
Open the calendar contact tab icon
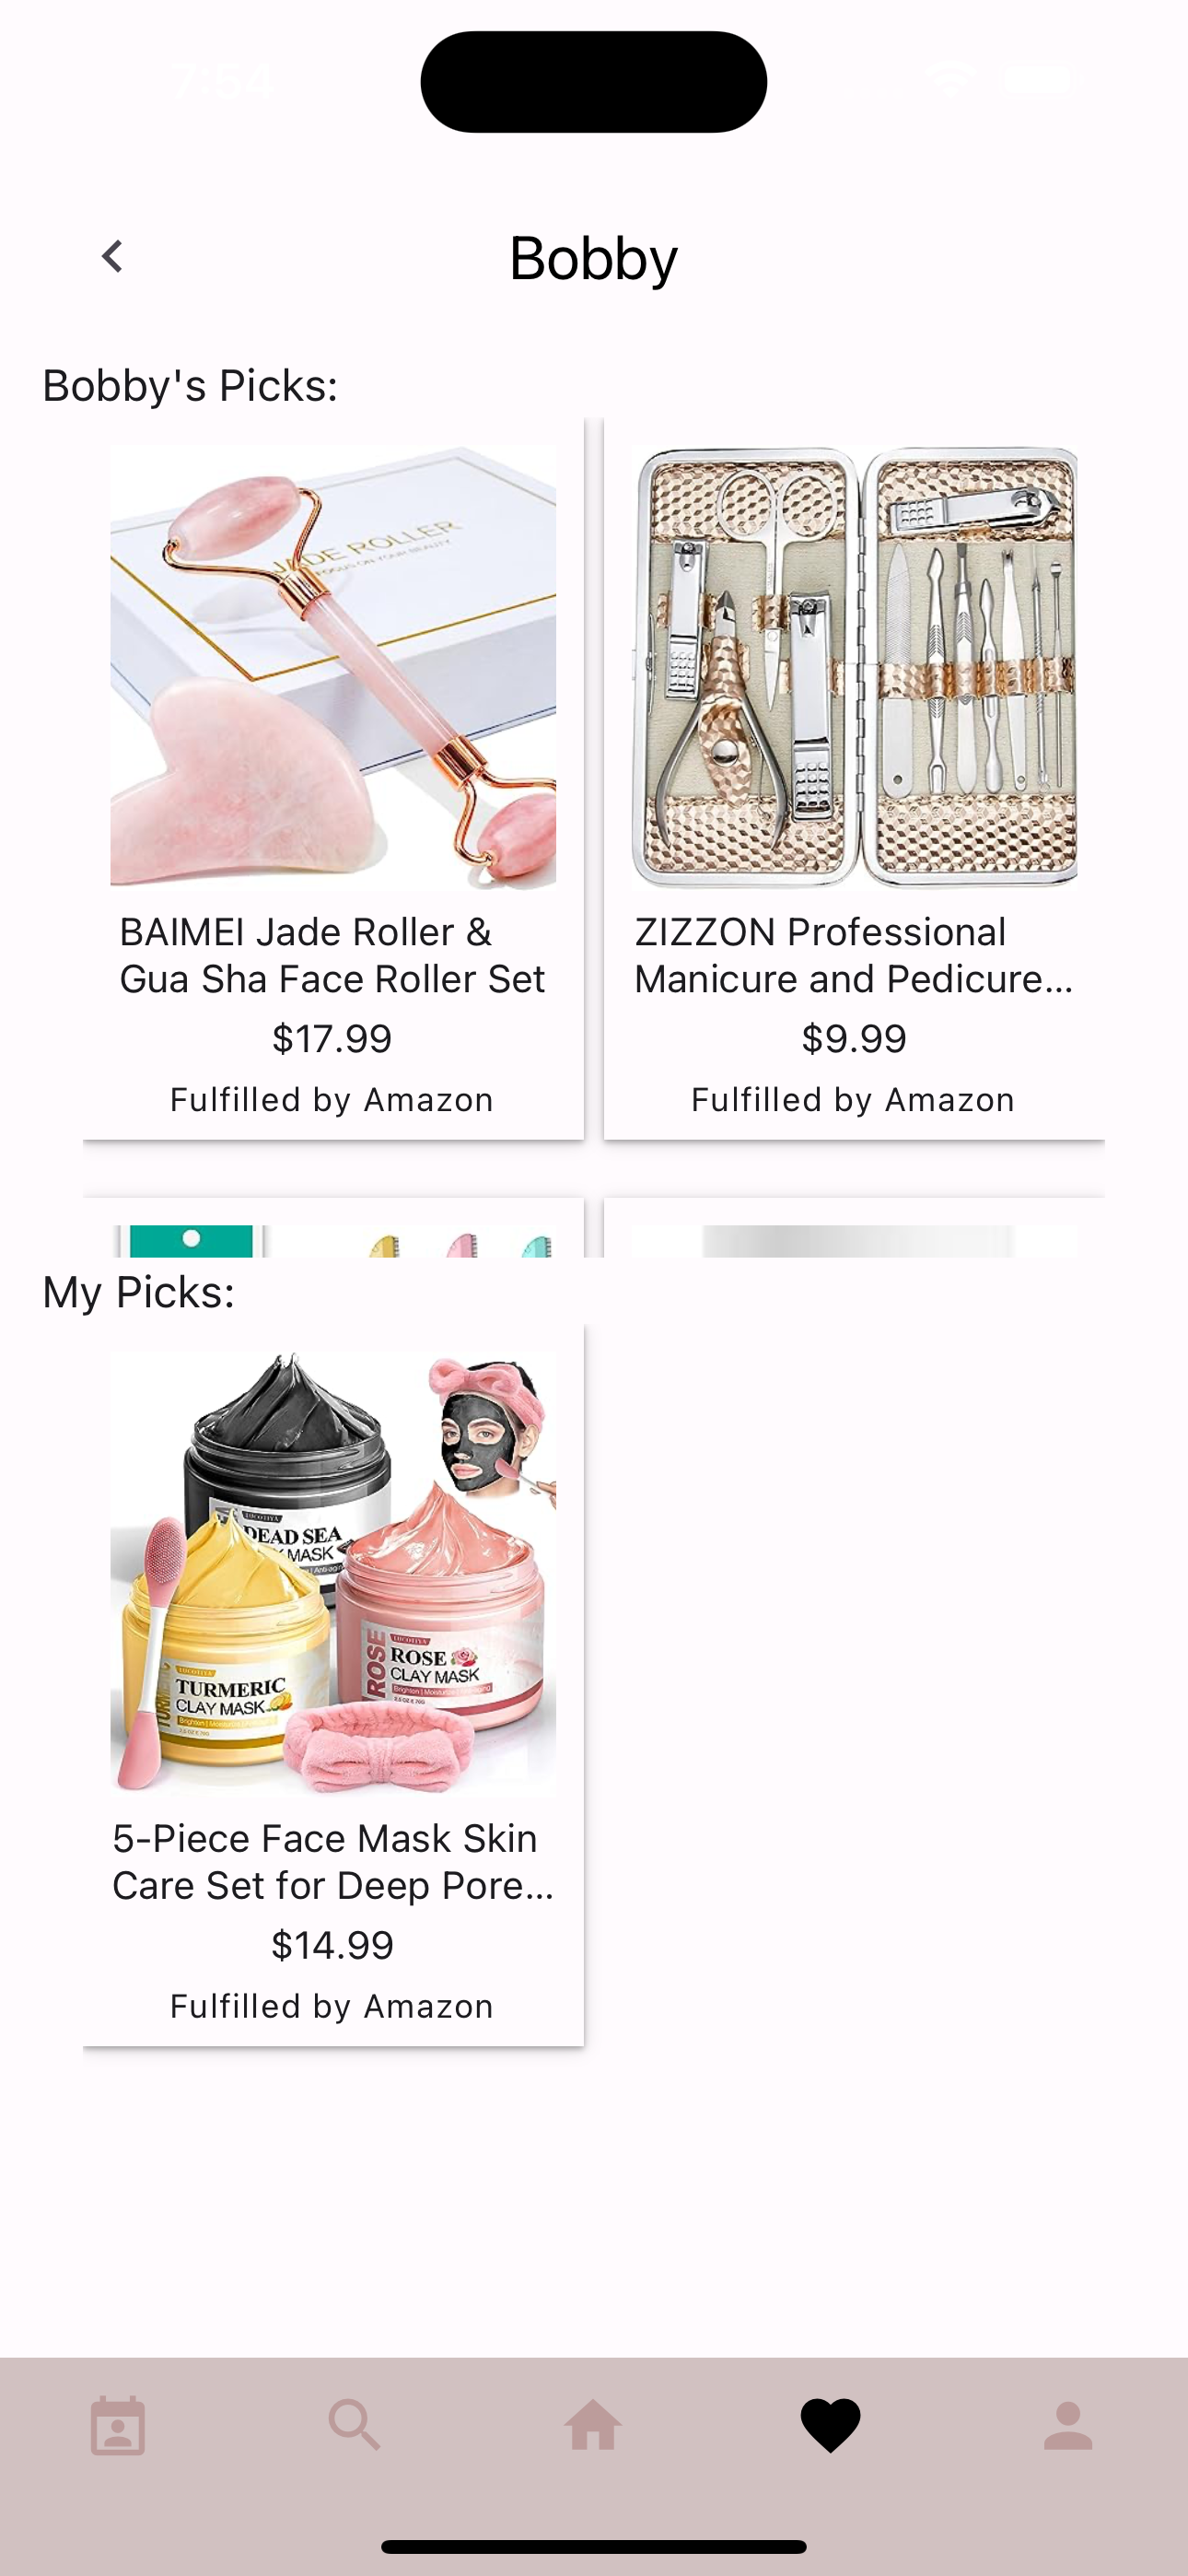click(x=118, y=2426)
